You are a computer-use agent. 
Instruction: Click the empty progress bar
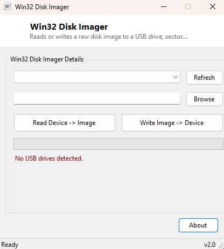tap(118, 144)
